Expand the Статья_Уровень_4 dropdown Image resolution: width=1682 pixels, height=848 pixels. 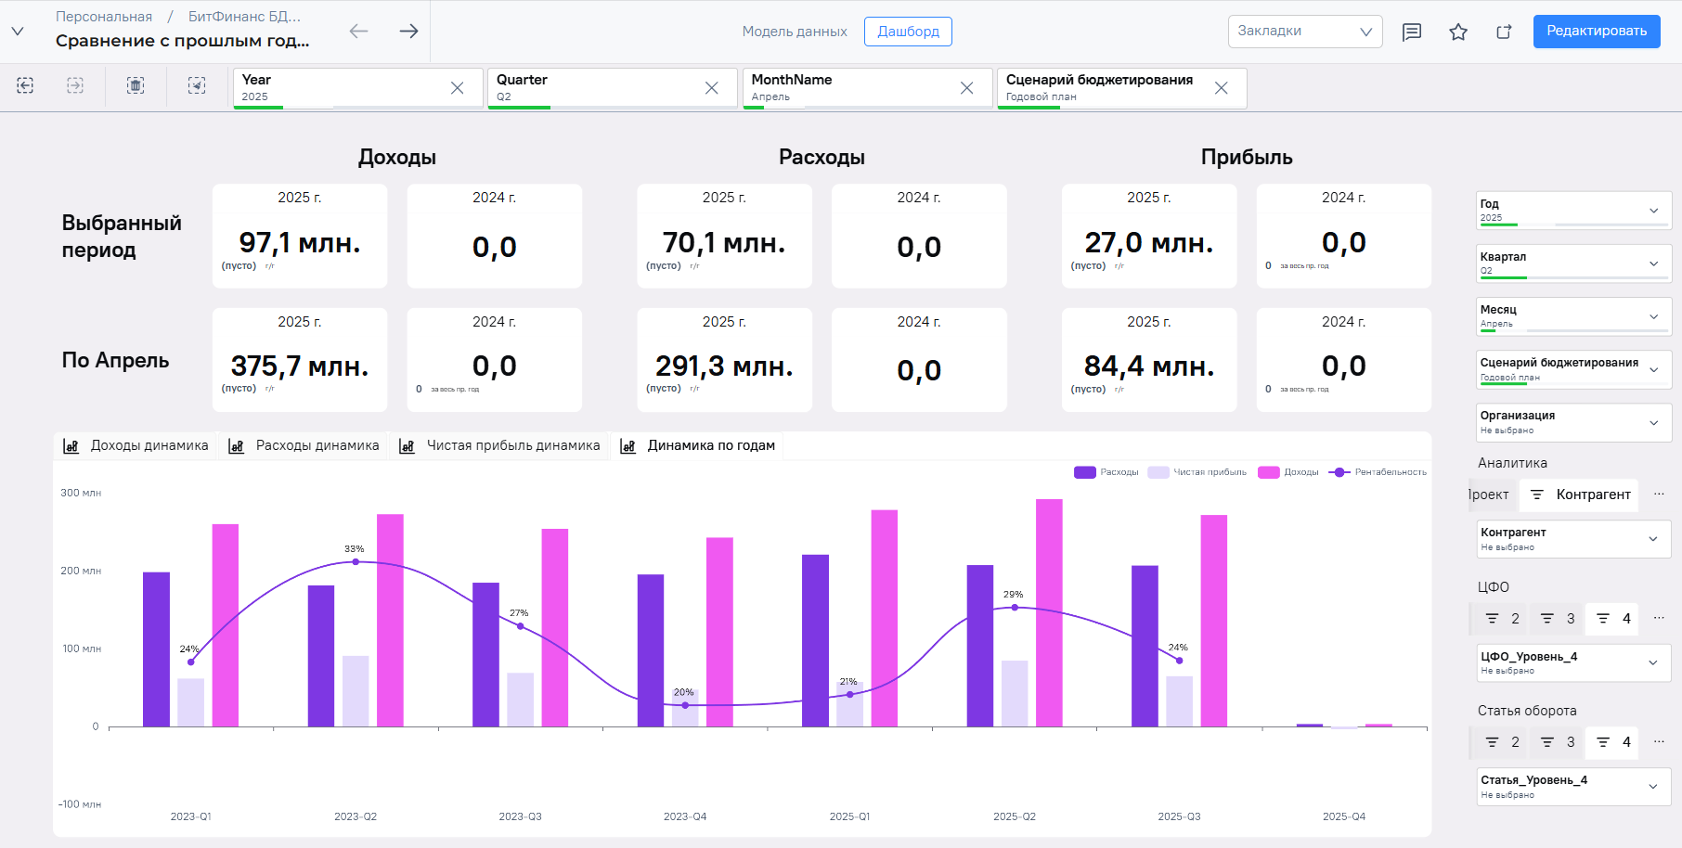pos(1573,787)
